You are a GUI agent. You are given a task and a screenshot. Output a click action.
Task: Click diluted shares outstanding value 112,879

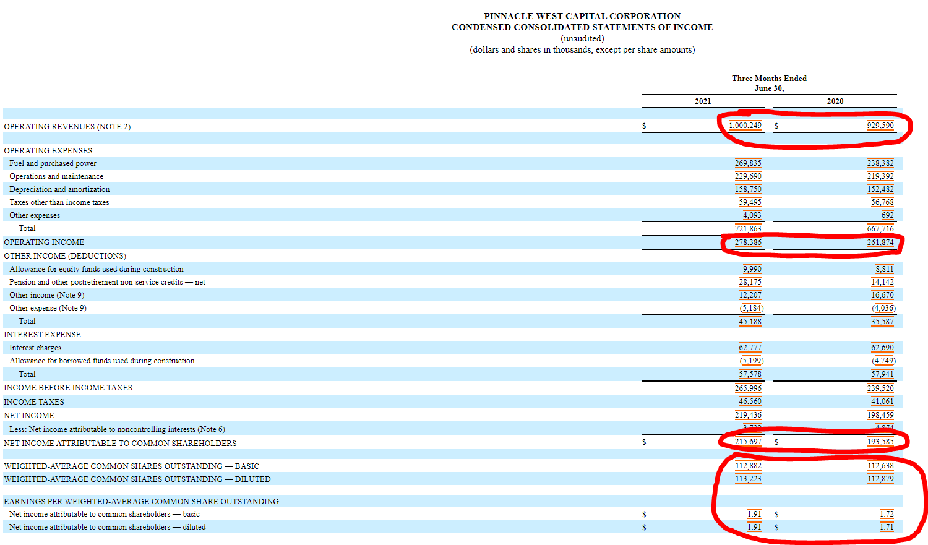pos(880,479)
